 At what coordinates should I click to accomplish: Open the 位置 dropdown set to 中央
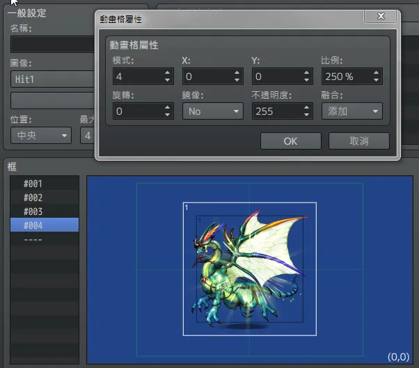40,135
